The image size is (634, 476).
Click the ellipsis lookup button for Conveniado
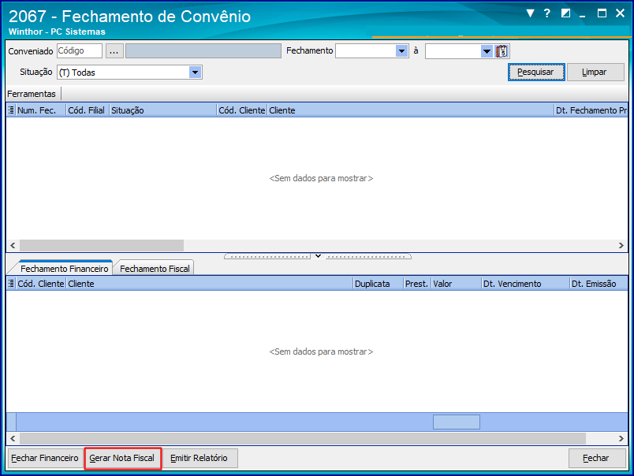pyautogui.click(x=114, y=51)
